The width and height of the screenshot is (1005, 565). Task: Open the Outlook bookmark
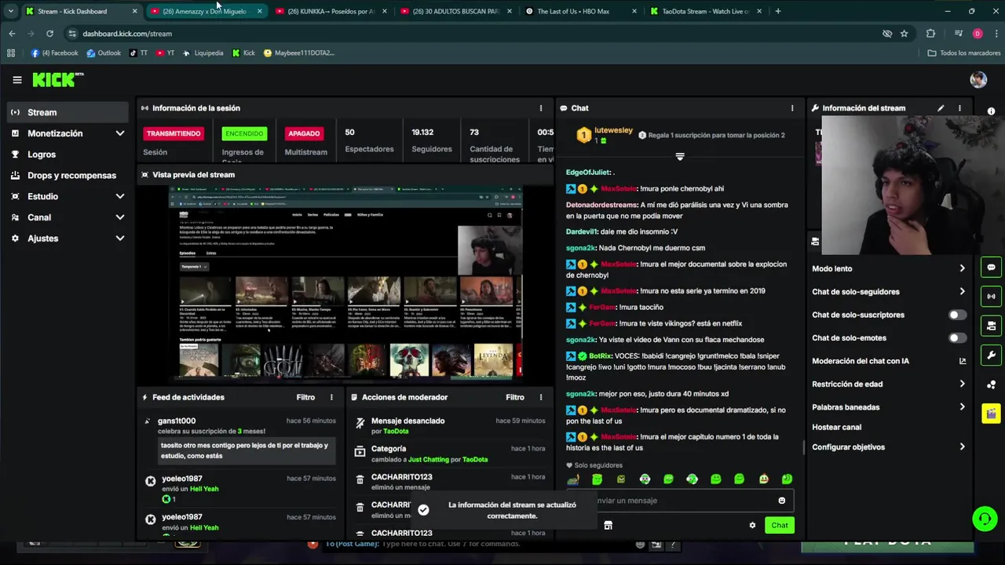[x=104, y=53]
